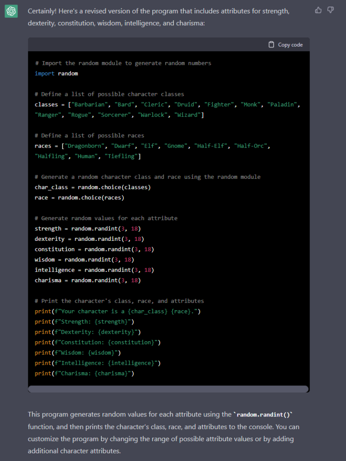Click the "Dragonborn" string in races list
Screen dimensions: 346x461
(x=84, y=146)
